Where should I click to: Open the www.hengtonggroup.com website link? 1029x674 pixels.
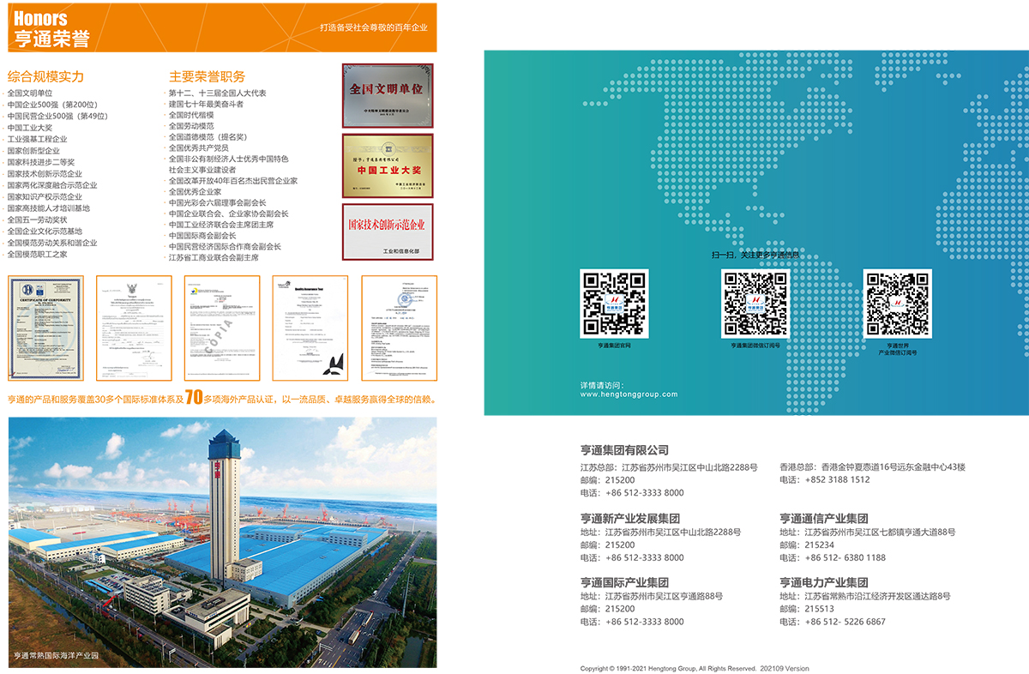tap(629, 394)
